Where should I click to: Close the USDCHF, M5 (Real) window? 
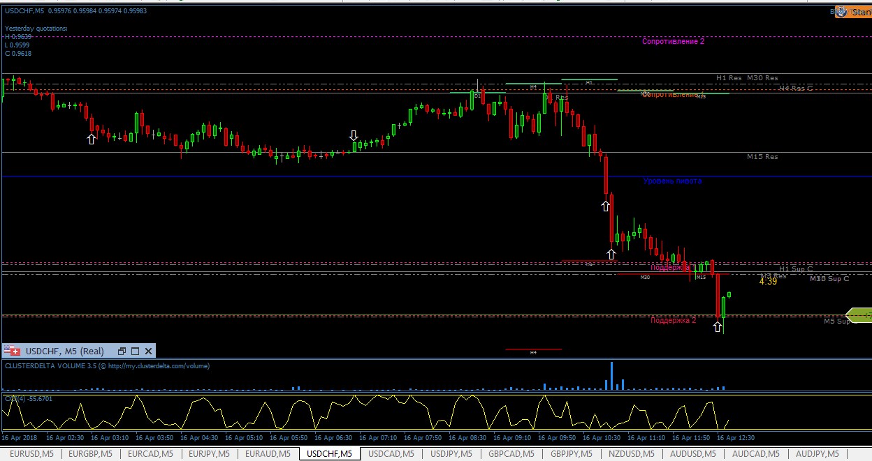148,351
